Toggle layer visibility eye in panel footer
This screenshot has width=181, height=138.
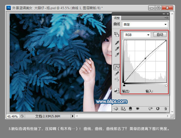pos(137,109)
